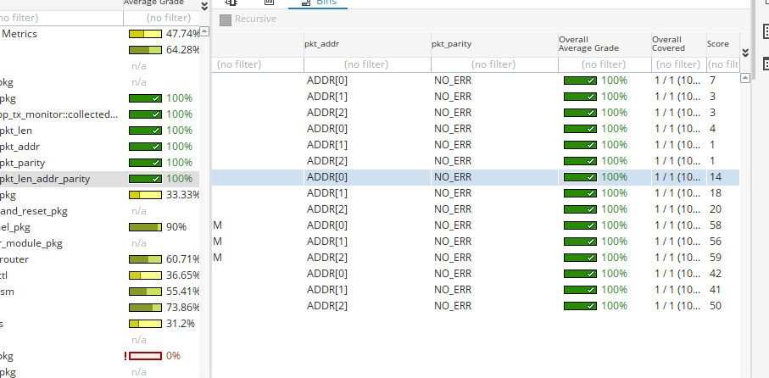The height and width of the screenshot is (378, 769).
Task: Click the pkt_addr filter field
Action: click(x=367, y=64)
